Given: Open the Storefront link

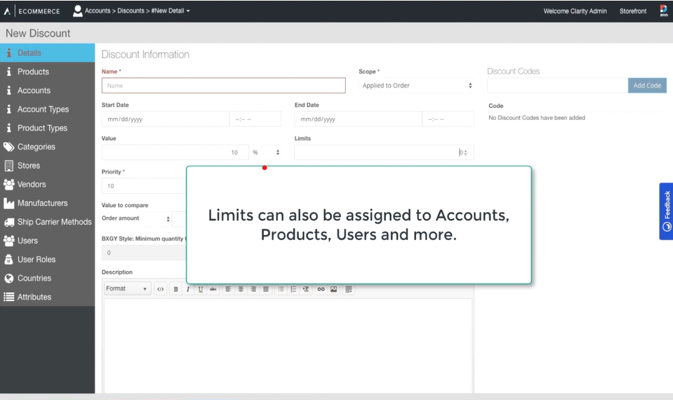Looking at the screenshot, I should pos(633,11).
